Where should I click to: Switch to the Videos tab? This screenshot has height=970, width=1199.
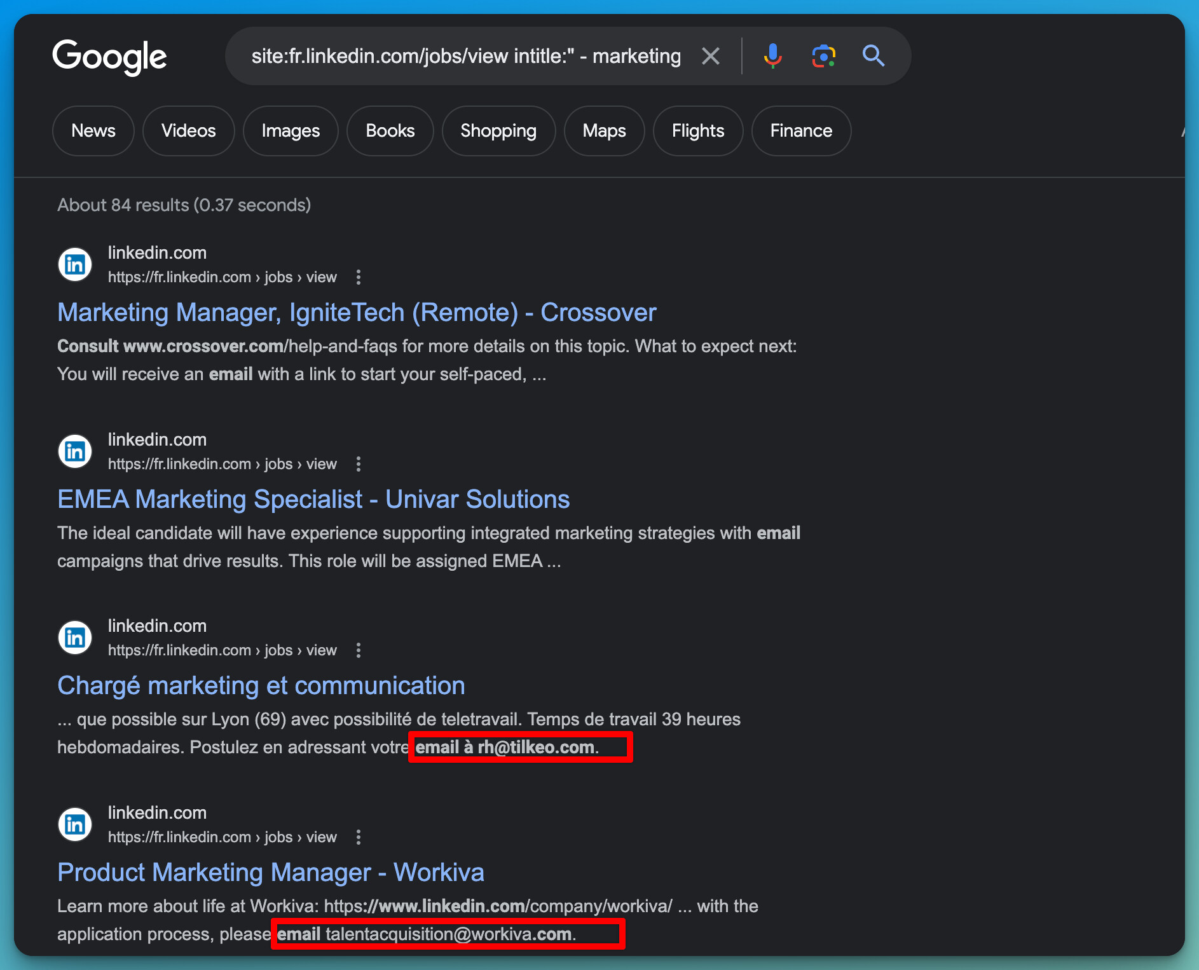[x=189, y=131]
